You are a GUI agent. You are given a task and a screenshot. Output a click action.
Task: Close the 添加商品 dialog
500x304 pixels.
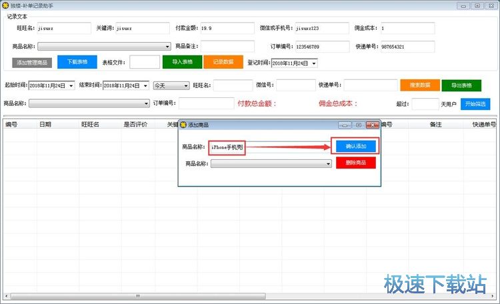(372, 125)
